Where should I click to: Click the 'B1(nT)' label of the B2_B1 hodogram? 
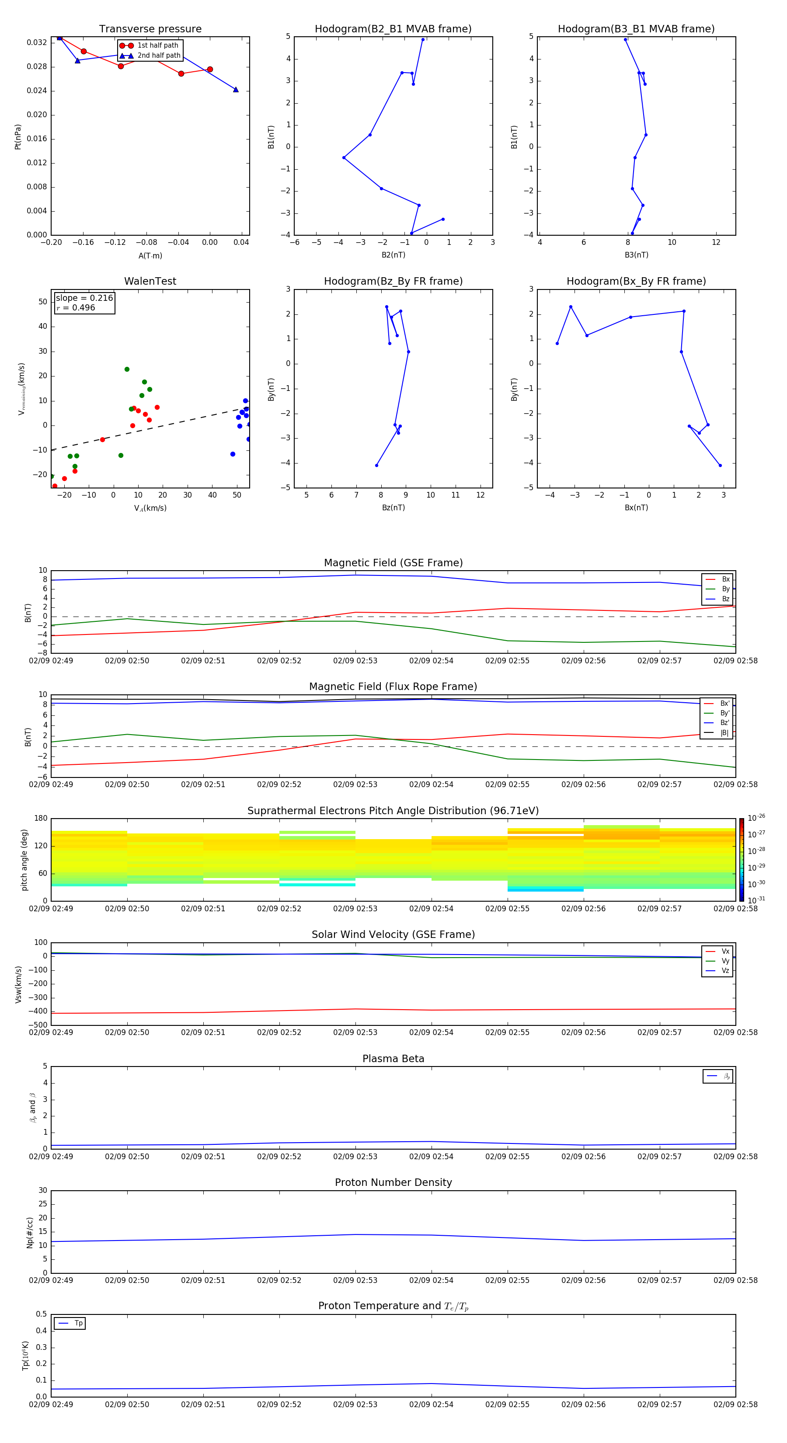click(271, 137)
